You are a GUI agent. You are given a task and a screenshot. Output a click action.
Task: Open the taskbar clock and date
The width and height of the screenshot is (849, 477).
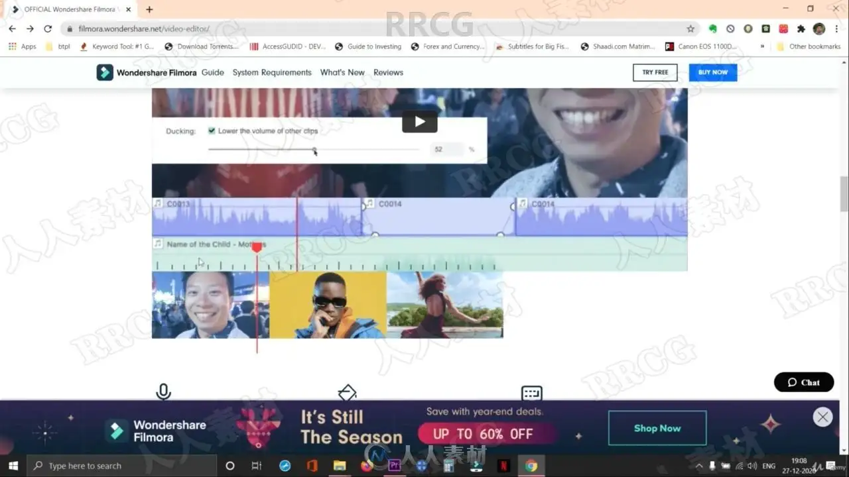(799, 466)
